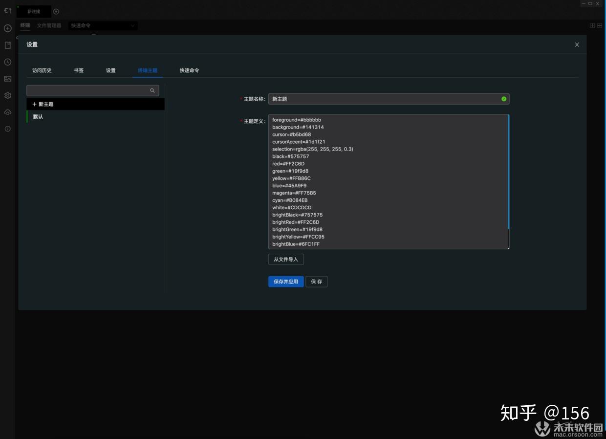Click the background=#141314 line

pos(298,127)
